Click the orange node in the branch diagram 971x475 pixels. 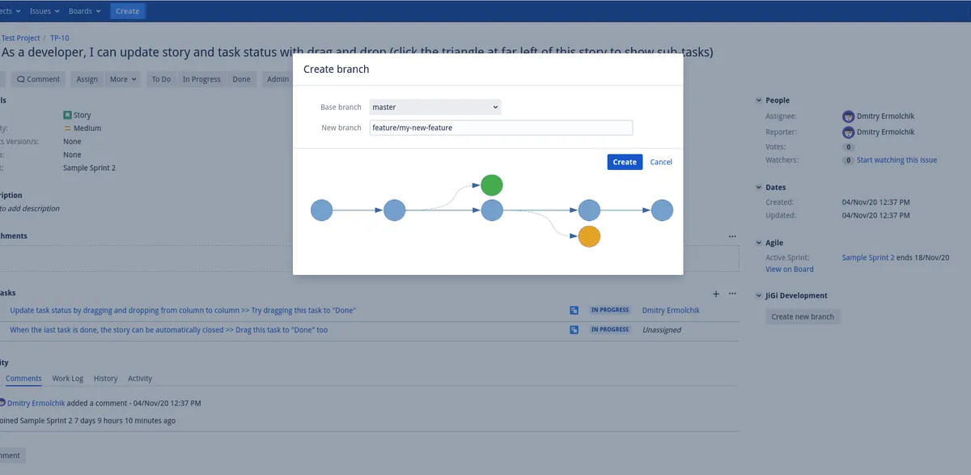click(x=589, y=236)
